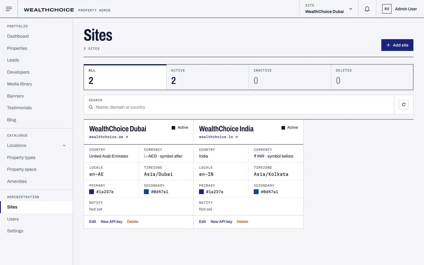Click the plus icon in Add site
The image size is (424, 265).
pos(388,45)
